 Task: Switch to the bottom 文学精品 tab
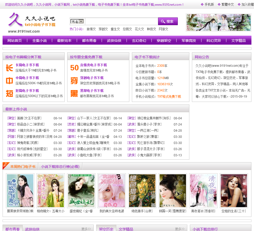(126, 229)
